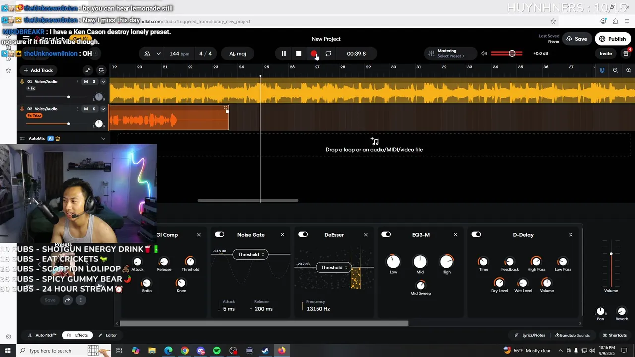
Task: Click the microphone icon of track 02
Action: (22, 109)
